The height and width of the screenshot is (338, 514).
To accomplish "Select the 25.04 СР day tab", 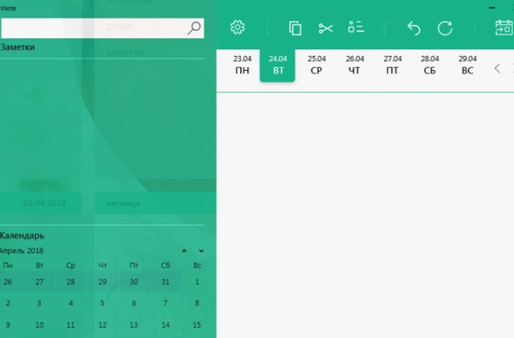I will pyautogui.click(x=317, y=65).
